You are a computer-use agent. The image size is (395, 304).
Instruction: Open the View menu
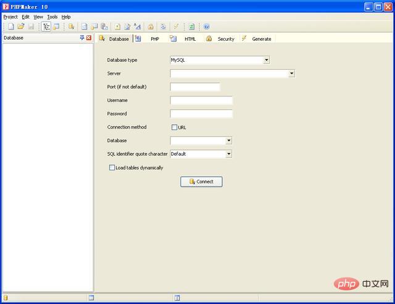click(38, 17)
